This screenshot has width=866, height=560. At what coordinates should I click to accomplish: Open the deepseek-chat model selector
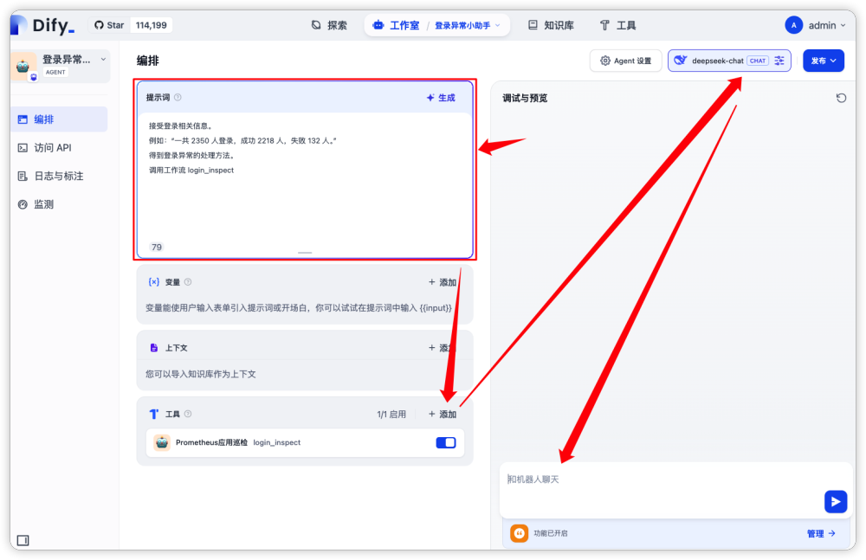coord(729,61)
